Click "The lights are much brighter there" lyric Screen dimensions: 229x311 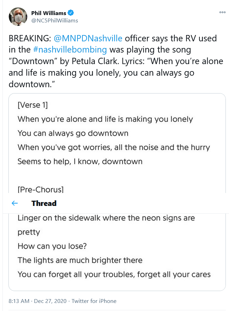coord(80,260)
